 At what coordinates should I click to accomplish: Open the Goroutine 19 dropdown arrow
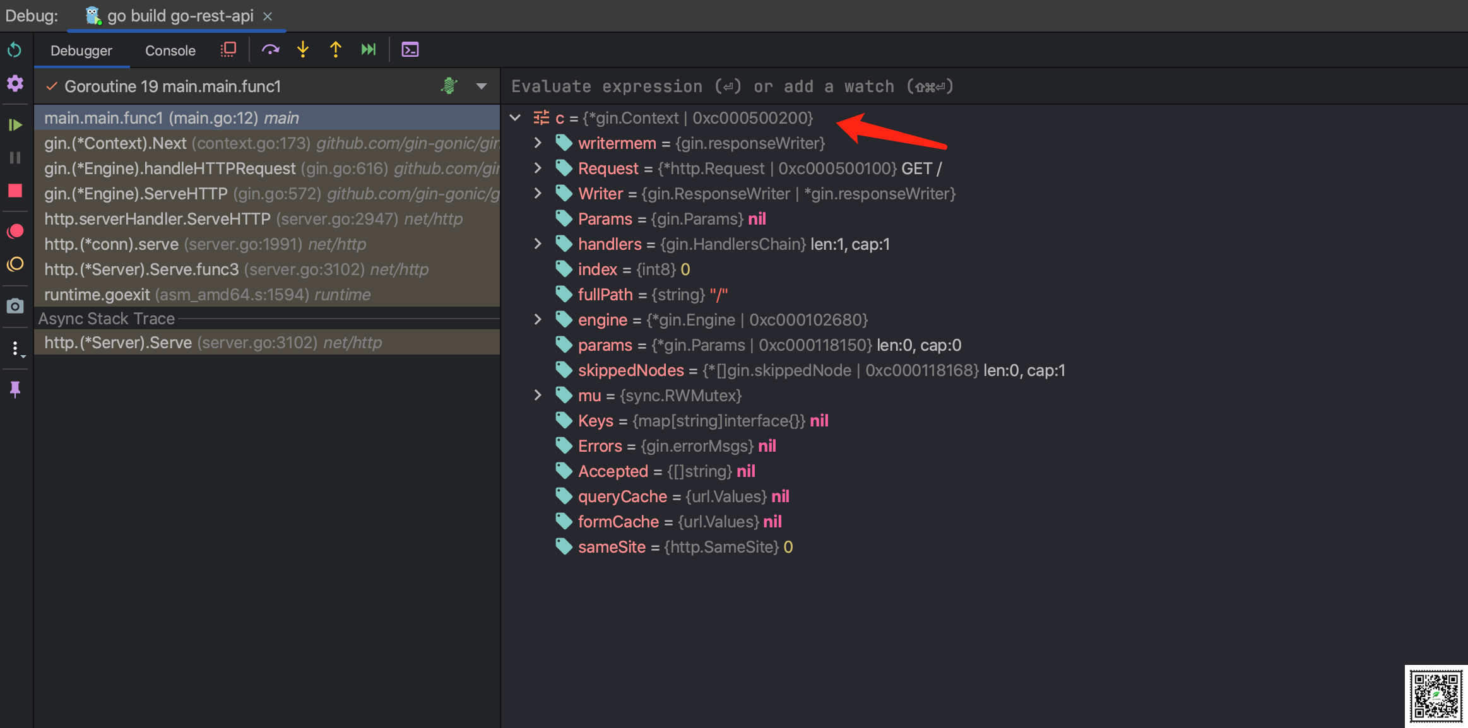click(481, 86)
